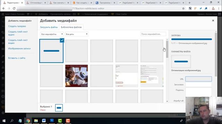Click Создать галерею link
Image resolution: width=222 pixels, height=124 pixels.
[17, 26]
